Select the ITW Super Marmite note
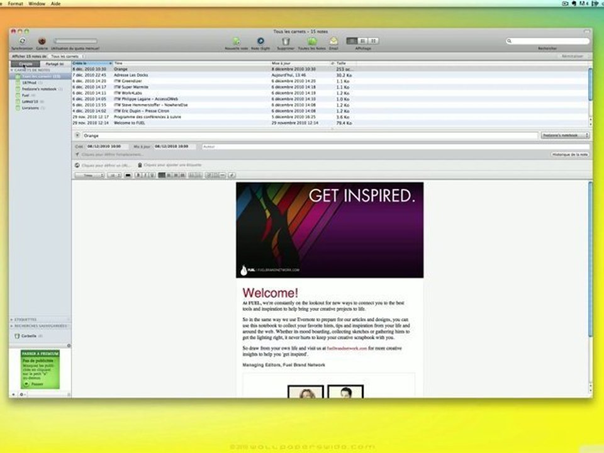Screen dimensions: 604x453 click(x=330, y=87)
